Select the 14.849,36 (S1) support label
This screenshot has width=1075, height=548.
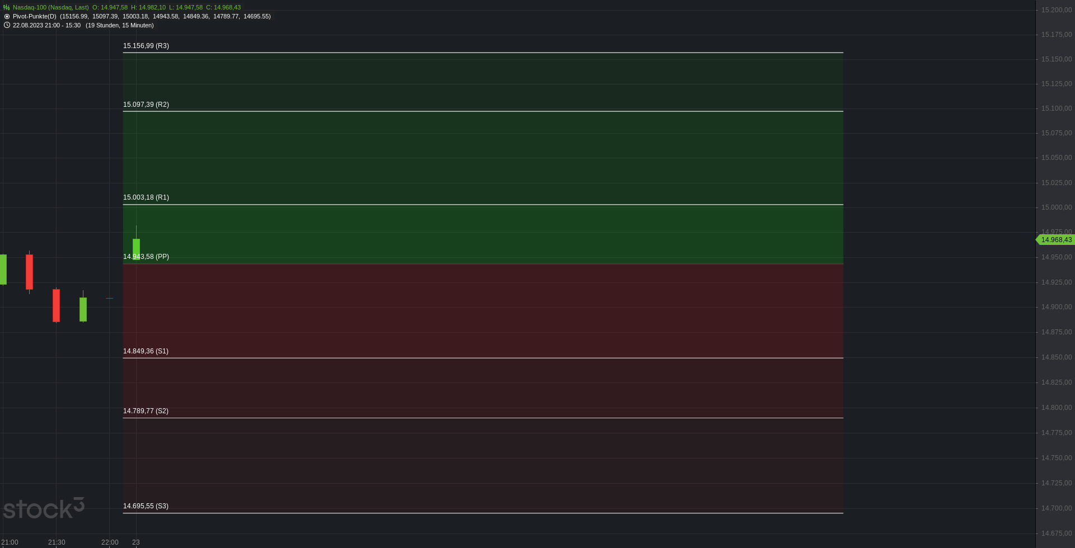tap(146, 351)
